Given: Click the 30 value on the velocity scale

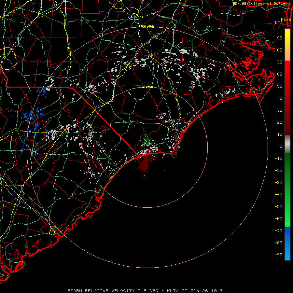Looking at the screenshot, I should tap(280, 110).
